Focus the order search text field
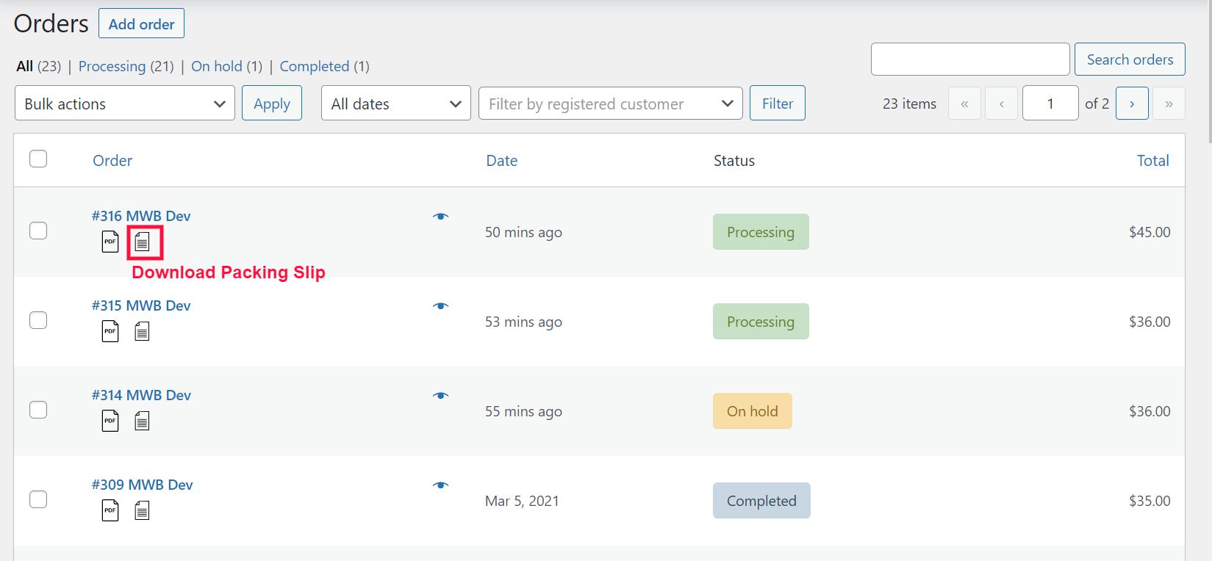The image size is (1212, 561). 969,59
